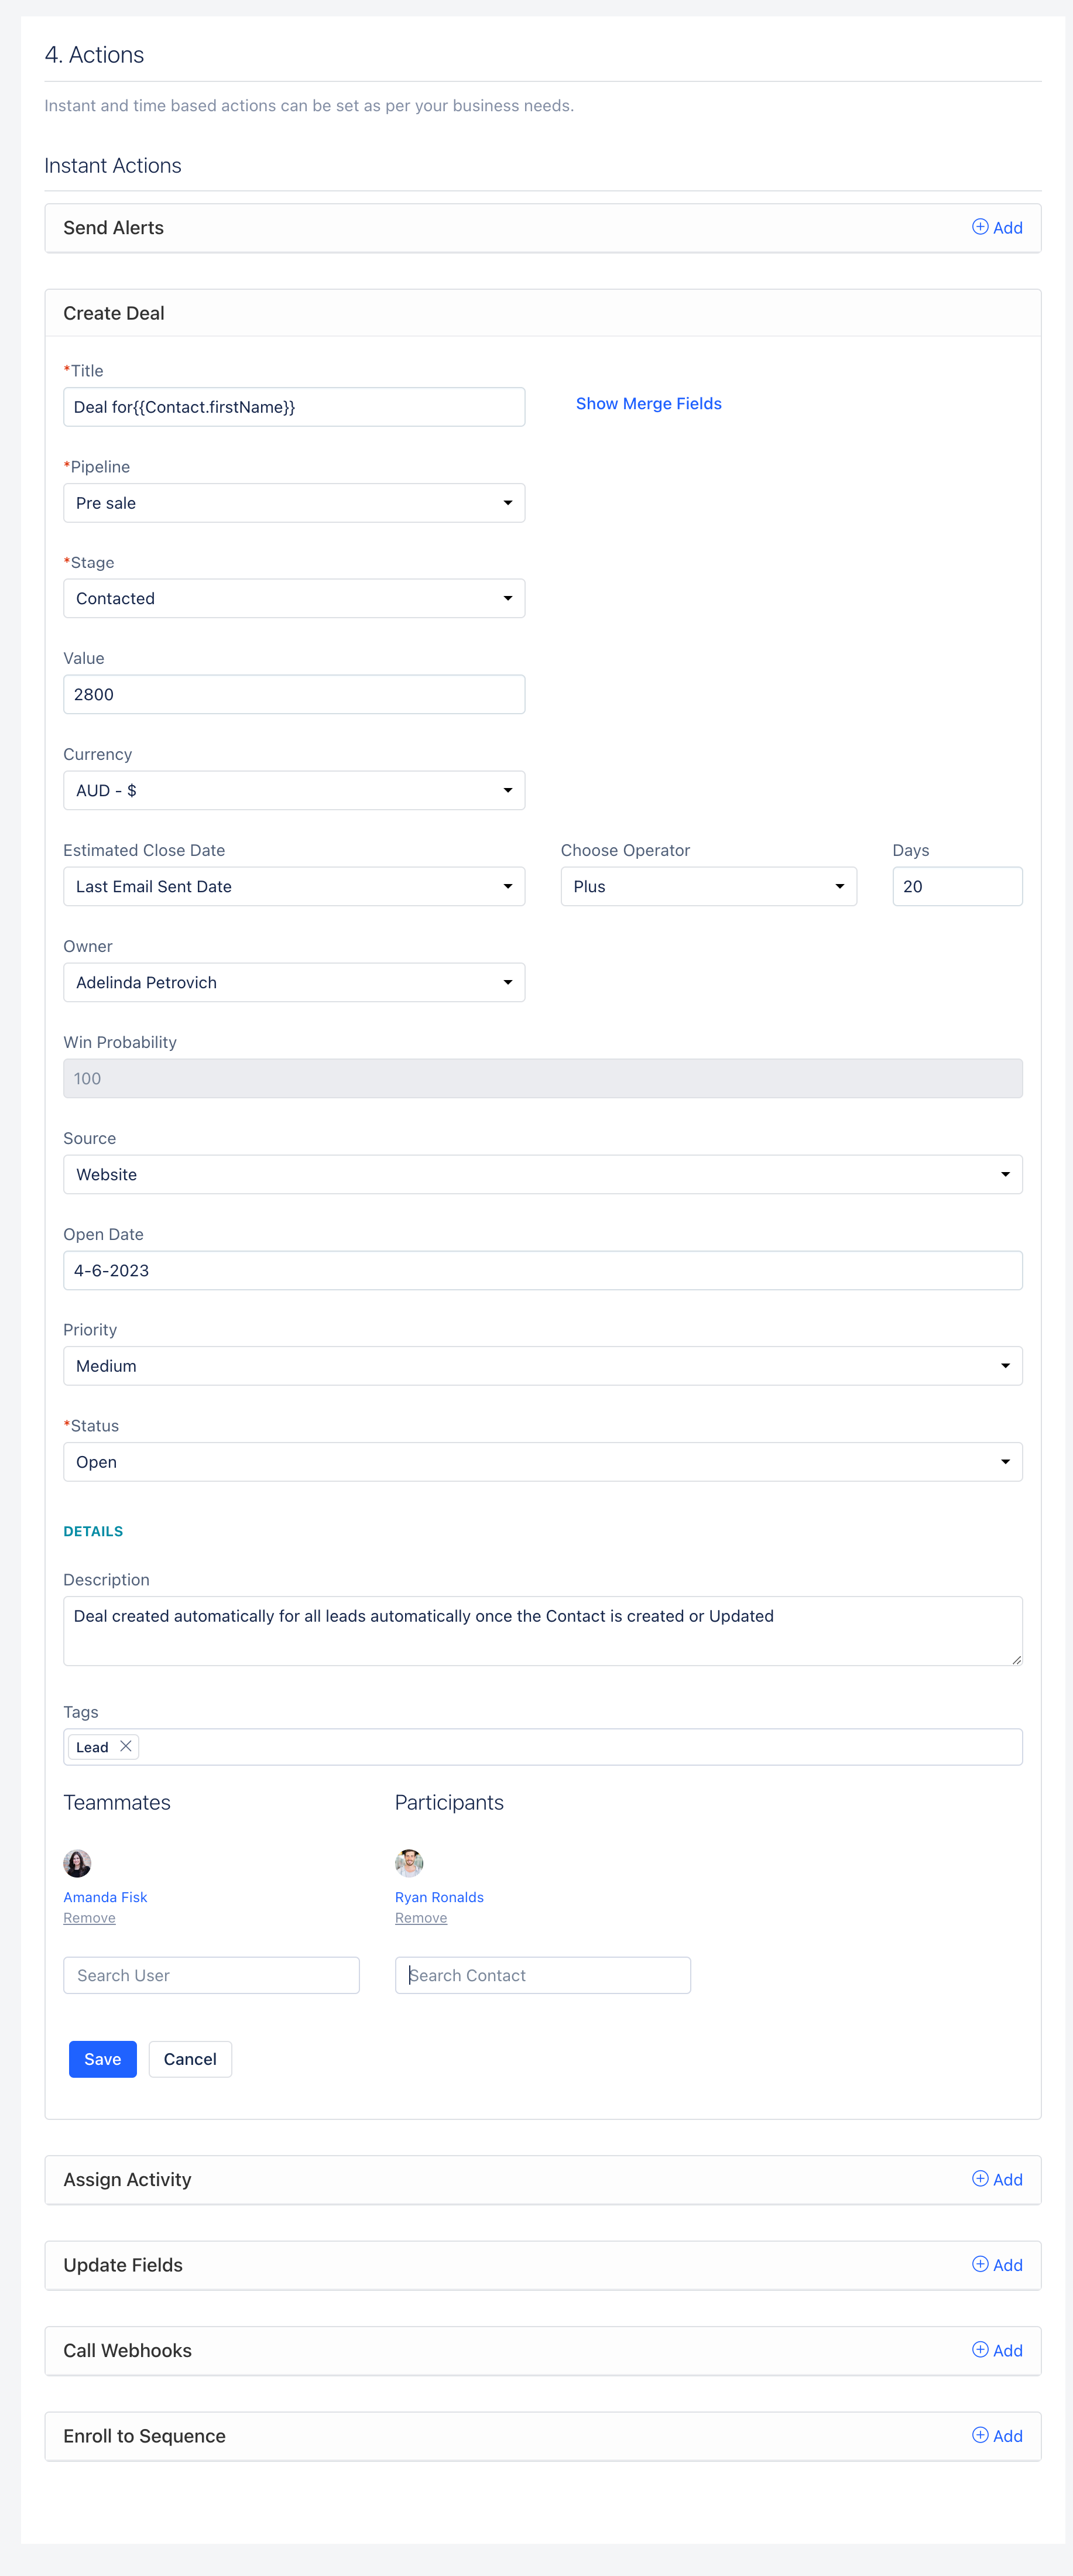This screenshot has height=2576, width=1073.
Task: Focus the Search User field
Action: pos(211,1975)
